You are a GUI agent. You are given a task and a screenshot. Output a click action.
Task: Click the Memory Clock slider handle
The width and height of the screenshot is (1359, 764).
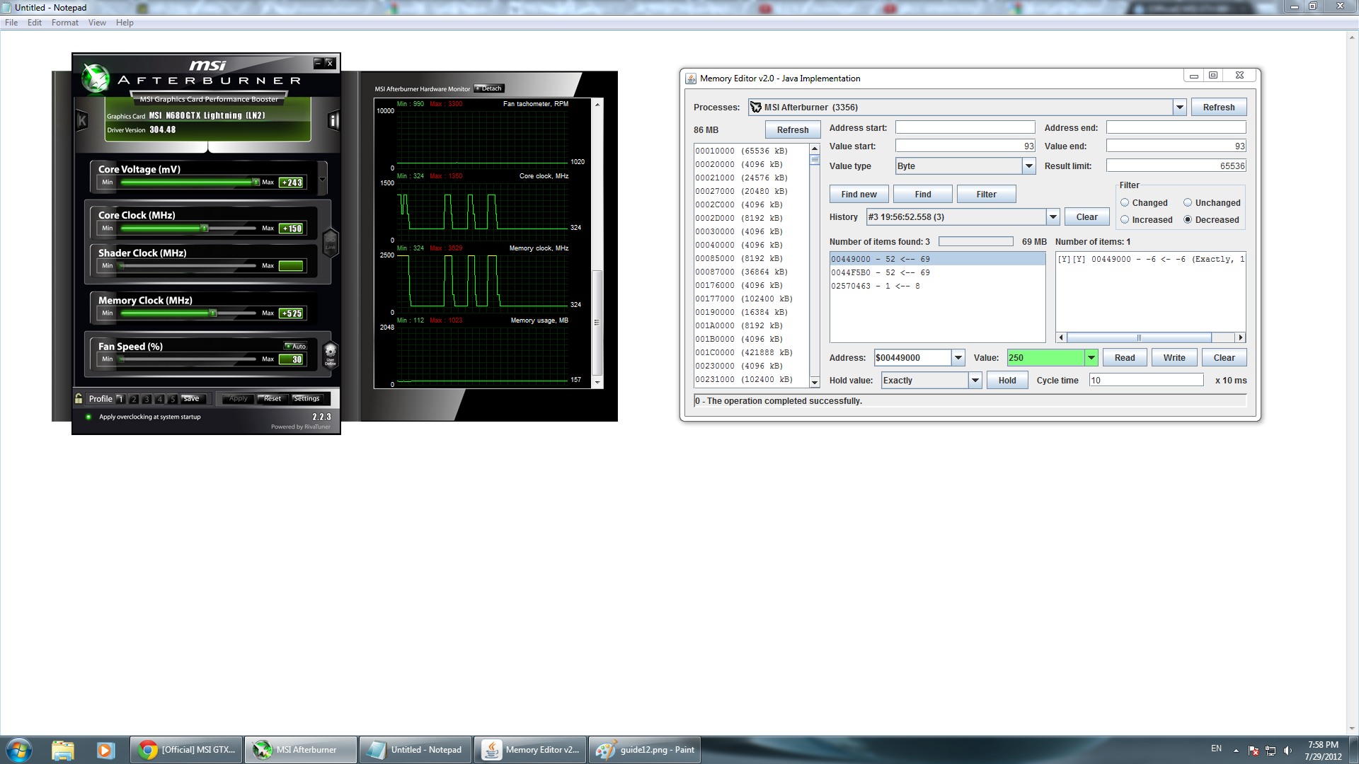pyautogui.click(x=212, y=313)
